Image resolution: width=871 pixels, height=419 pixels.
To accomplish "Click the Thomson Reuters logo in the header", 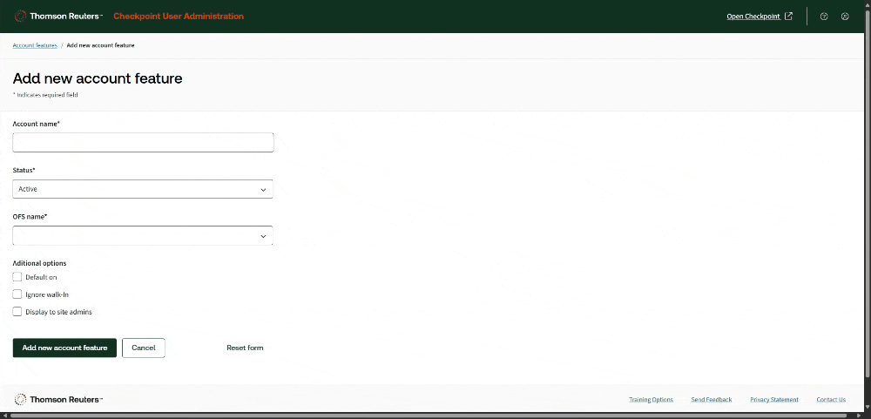I will [x=58, y=16].
